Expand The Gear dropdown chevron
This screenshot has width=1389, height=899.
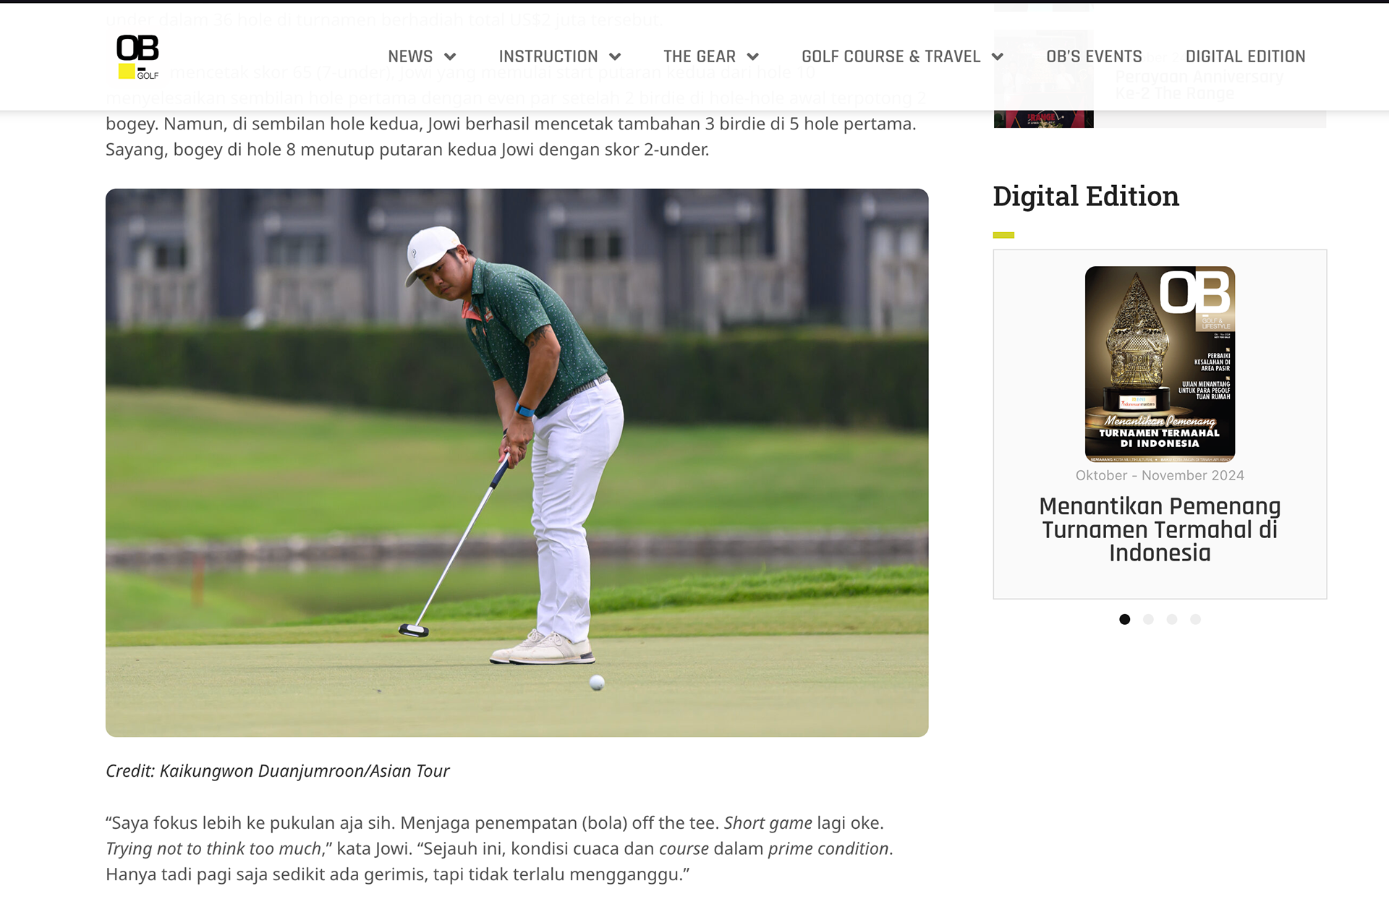(x=752, y=57)
